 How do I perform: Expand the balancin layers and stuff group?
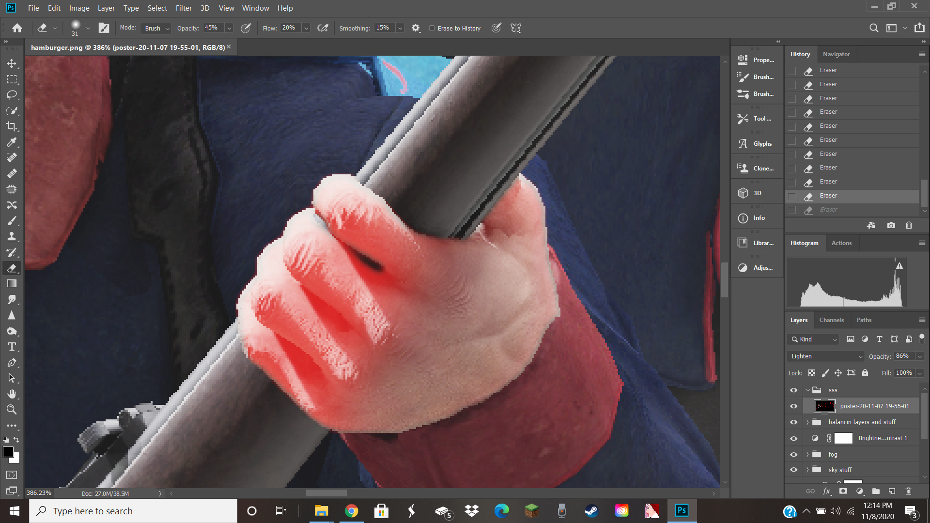[x=807, y=422]
